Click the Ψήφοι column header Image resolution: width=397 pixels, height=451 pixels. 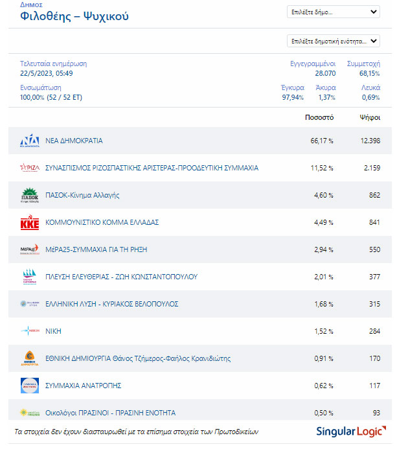370,117
